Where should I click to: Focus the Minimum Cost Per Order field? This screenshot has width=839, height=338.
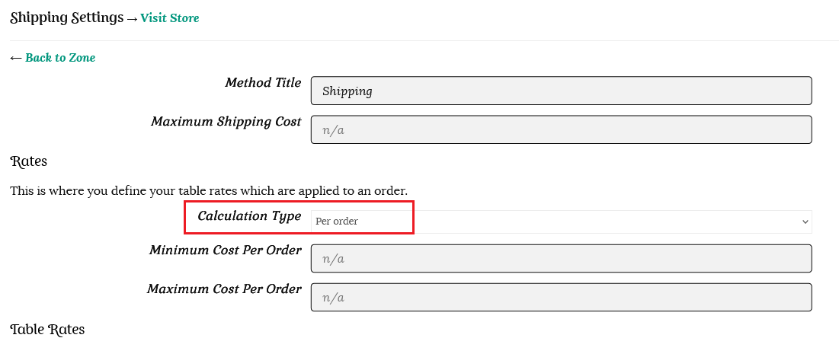[x=561, y=259]
